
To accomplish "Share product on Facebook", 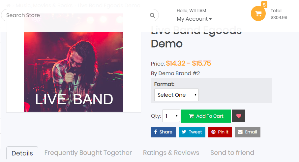I will click(163, 132).
